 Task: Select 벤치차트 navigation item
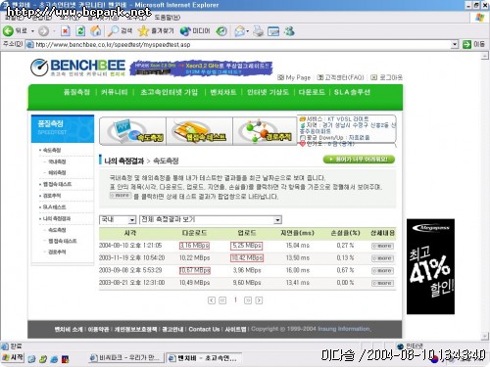(223, 92)
